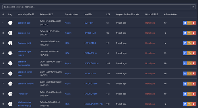Open the ZNCZ04LM model link
The width and height of the screenshot is (198, 108).
[90, 33]
